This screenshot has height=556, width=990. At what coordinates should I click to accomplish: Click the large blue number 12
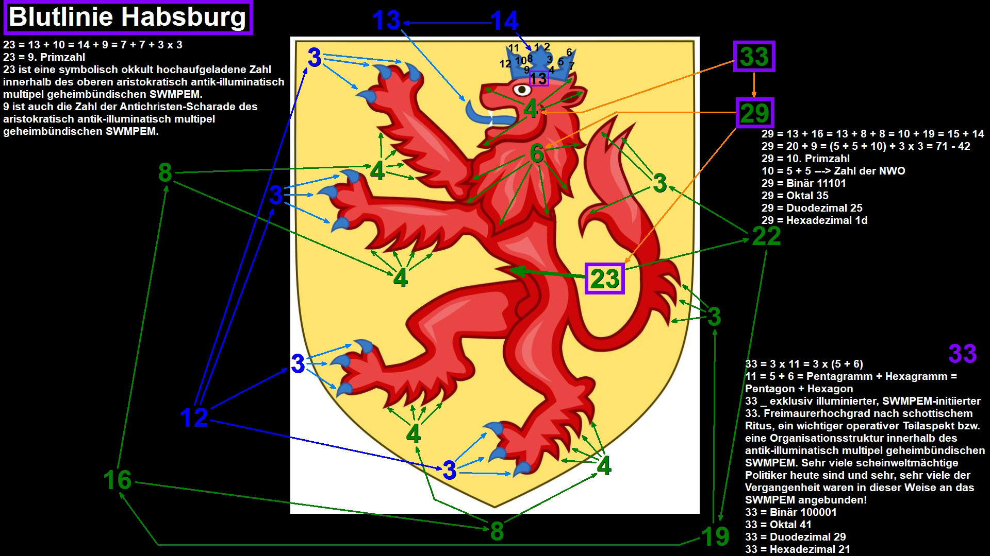point(194,418)
